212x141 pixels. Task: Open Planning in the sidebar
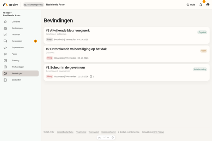pos(20,60)
